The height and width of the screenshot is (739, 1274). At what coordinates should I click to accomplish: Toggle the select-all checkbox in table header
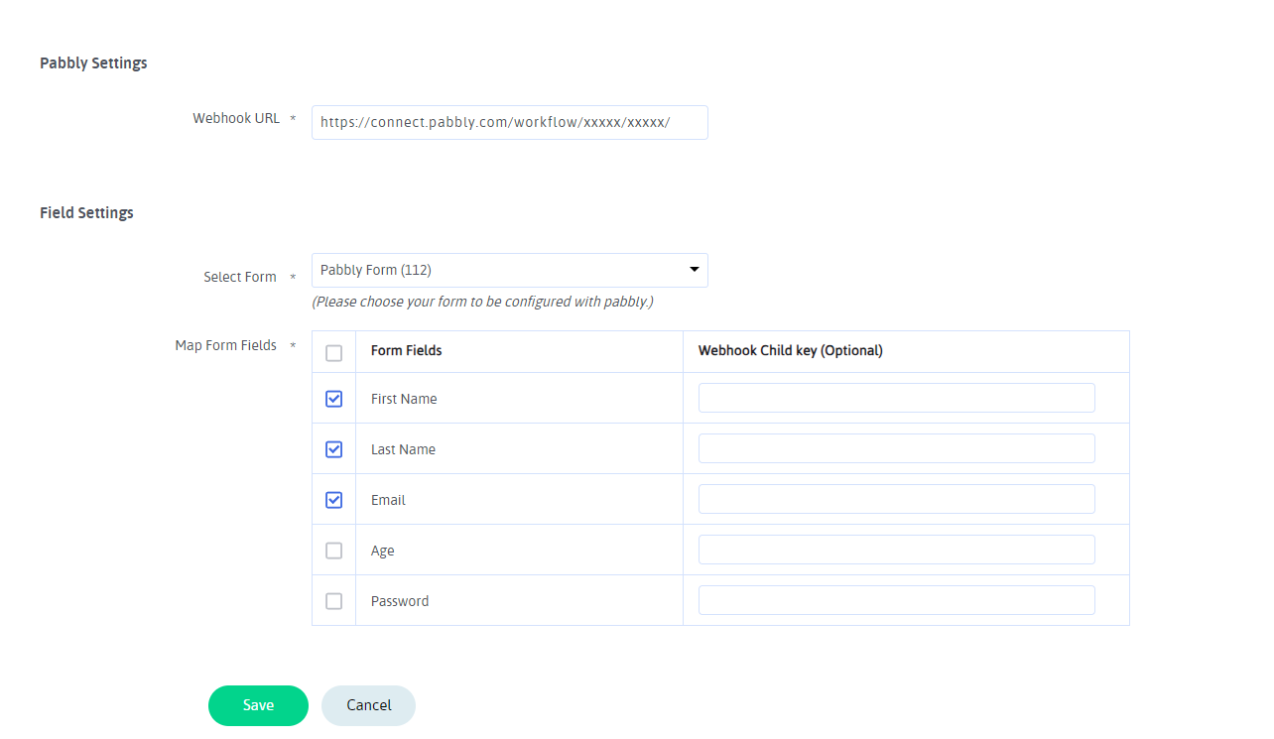333,351
